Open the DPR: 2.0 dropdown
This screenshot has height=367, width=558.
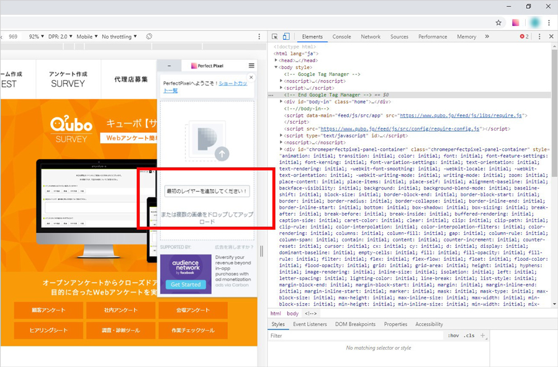click(x=60, y=36)
